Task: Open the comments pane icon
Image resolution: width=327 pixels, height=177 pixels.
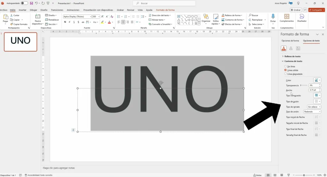Action: pos(305,10)
